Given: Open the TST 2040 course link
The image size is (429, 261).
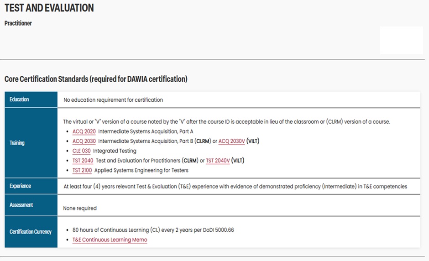Looking at the screenshot, I should pyautogui.click(x=83, y=161).
